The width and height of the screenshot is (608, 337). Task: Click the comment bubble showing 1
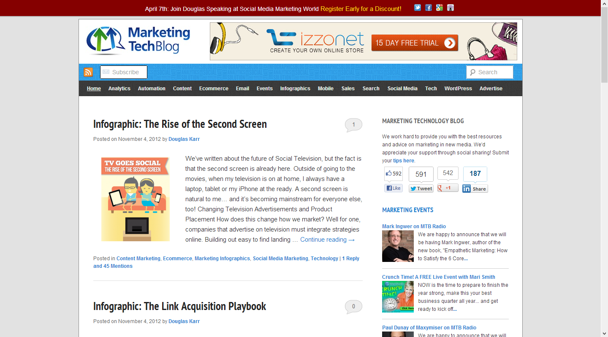coord(353,125)
